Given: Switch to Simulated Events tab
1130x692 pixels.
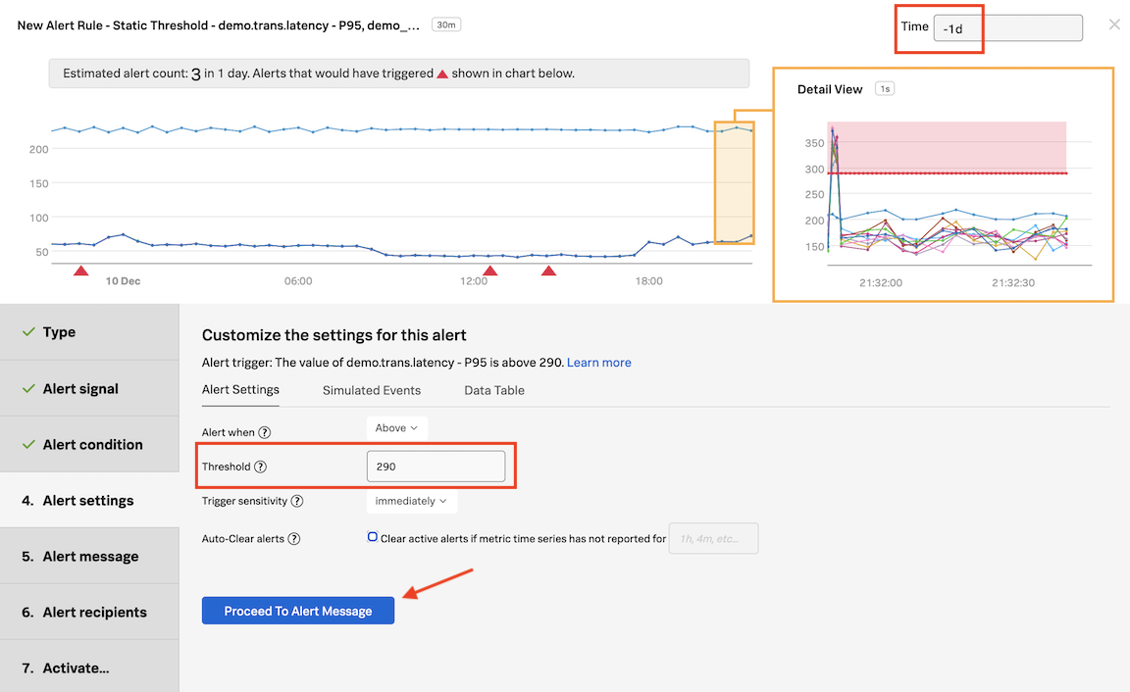Looking at the screenshot, I should point(372,390).
